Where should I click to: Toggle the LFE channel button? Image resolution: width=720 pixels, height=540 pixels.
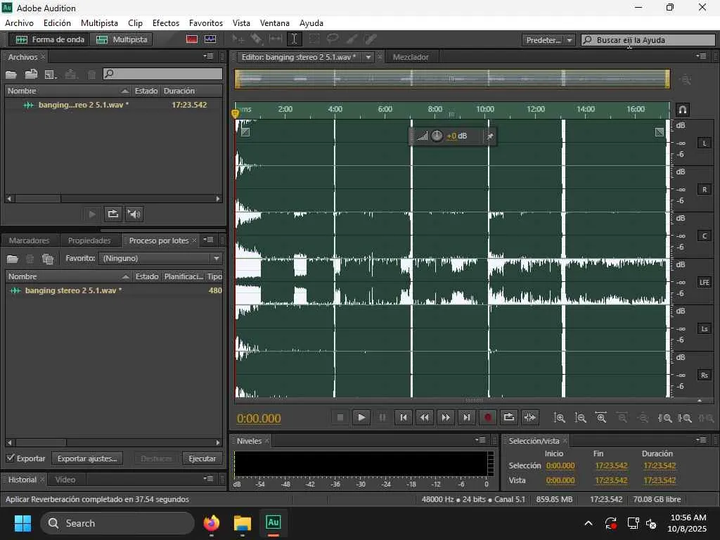click(x=704, y=282)
